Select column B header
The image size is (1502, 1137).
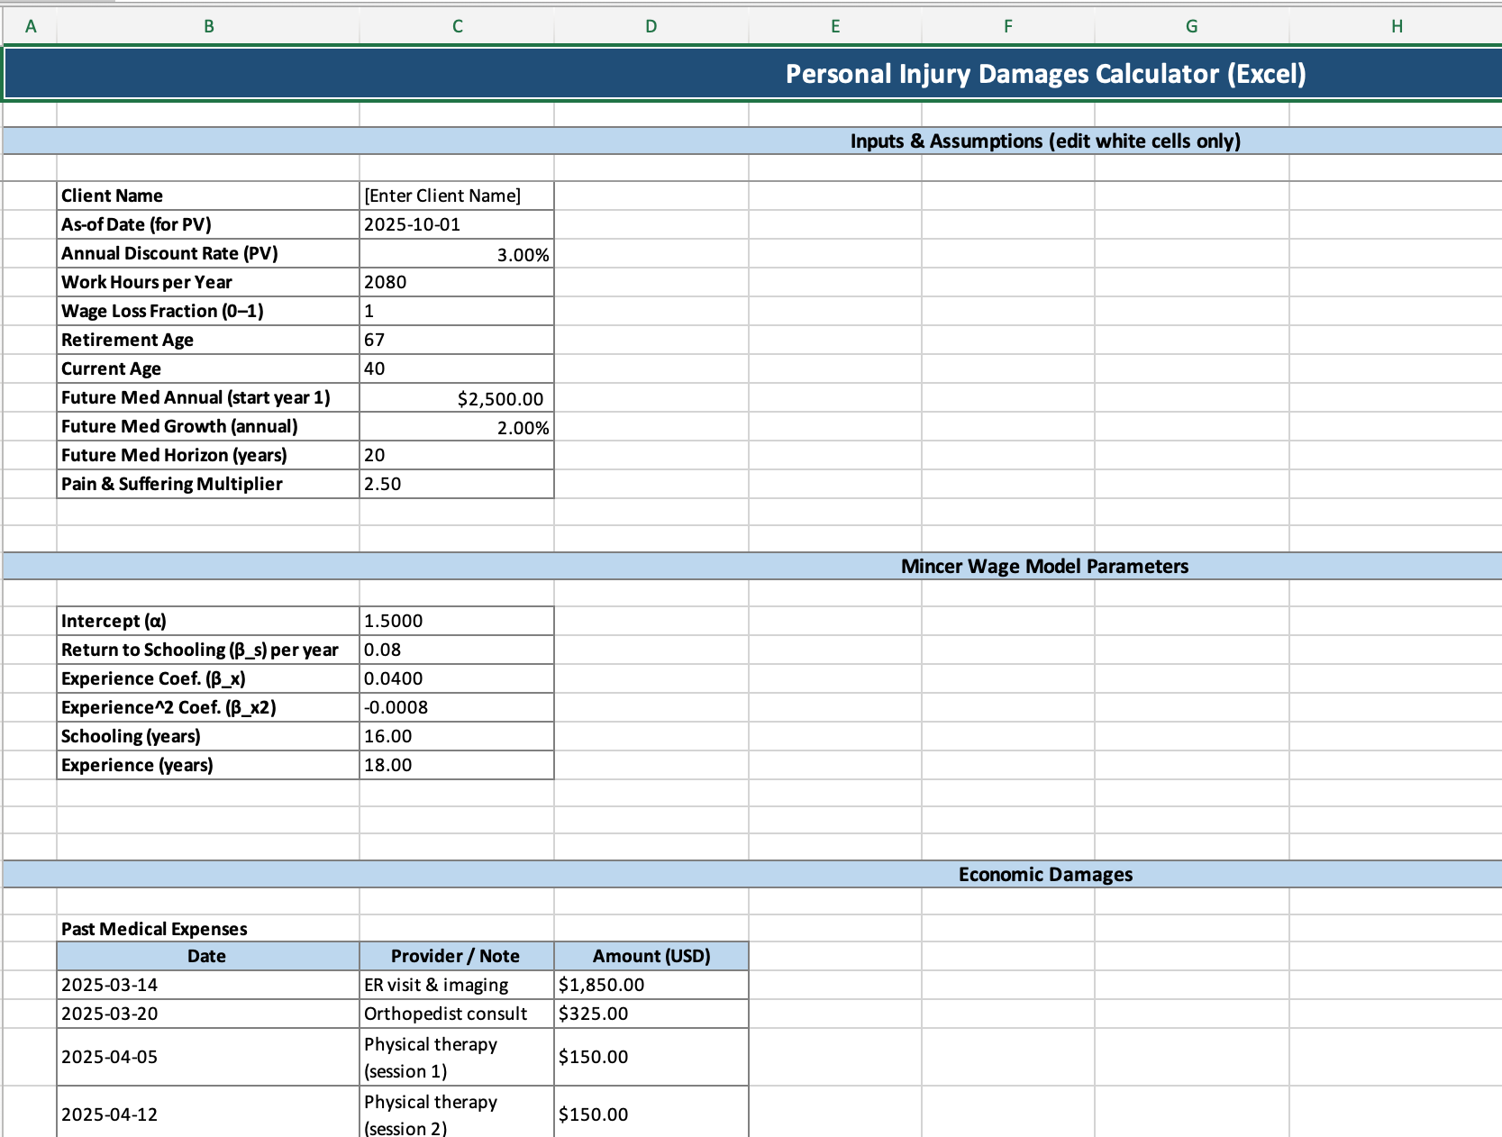tap(208, 26)
